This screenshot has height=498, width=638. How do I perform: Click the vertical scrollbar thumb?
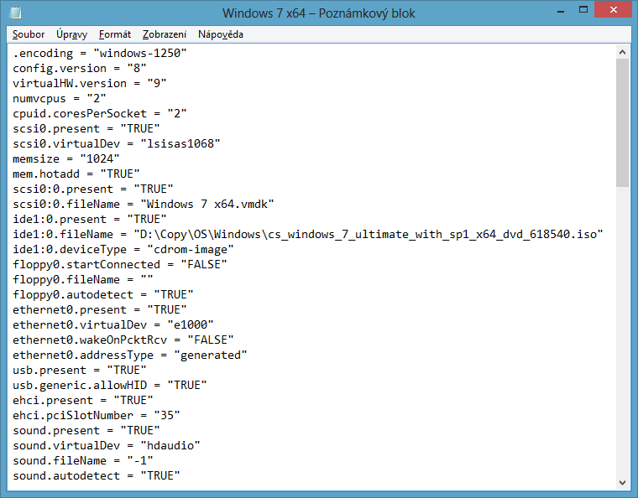(622, 122)
